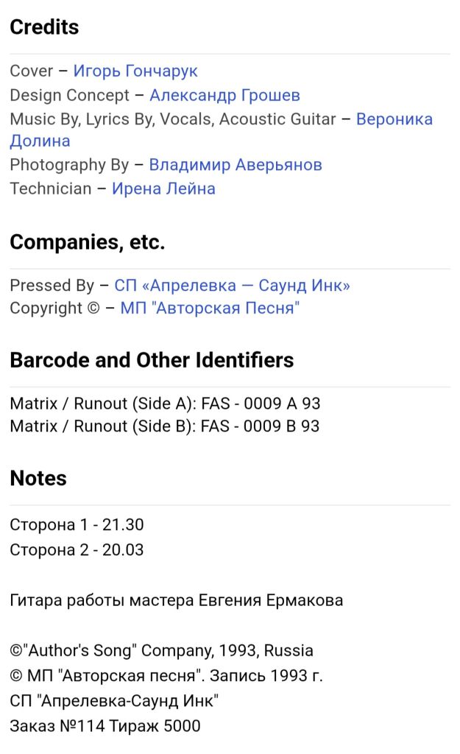Open the Александр Грошев design concept link
460x754 pixels.
pyautogui.click(x=224, y=95)
